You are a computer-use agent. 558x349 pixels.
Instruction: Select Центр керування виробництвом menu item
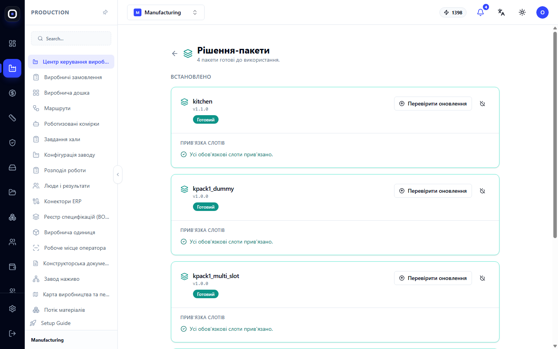(x=71, y=62)
